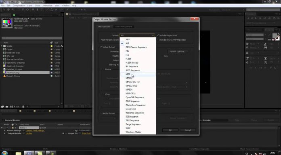Image resolution: width=281 pixels, height=155 pixels.
Task: Toggle loop option in Preview panel
Action: pos(274,18)
